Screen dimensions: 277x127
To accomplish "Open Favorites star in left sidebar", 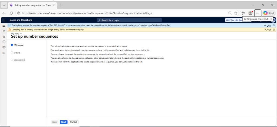I will coord(4,36).
